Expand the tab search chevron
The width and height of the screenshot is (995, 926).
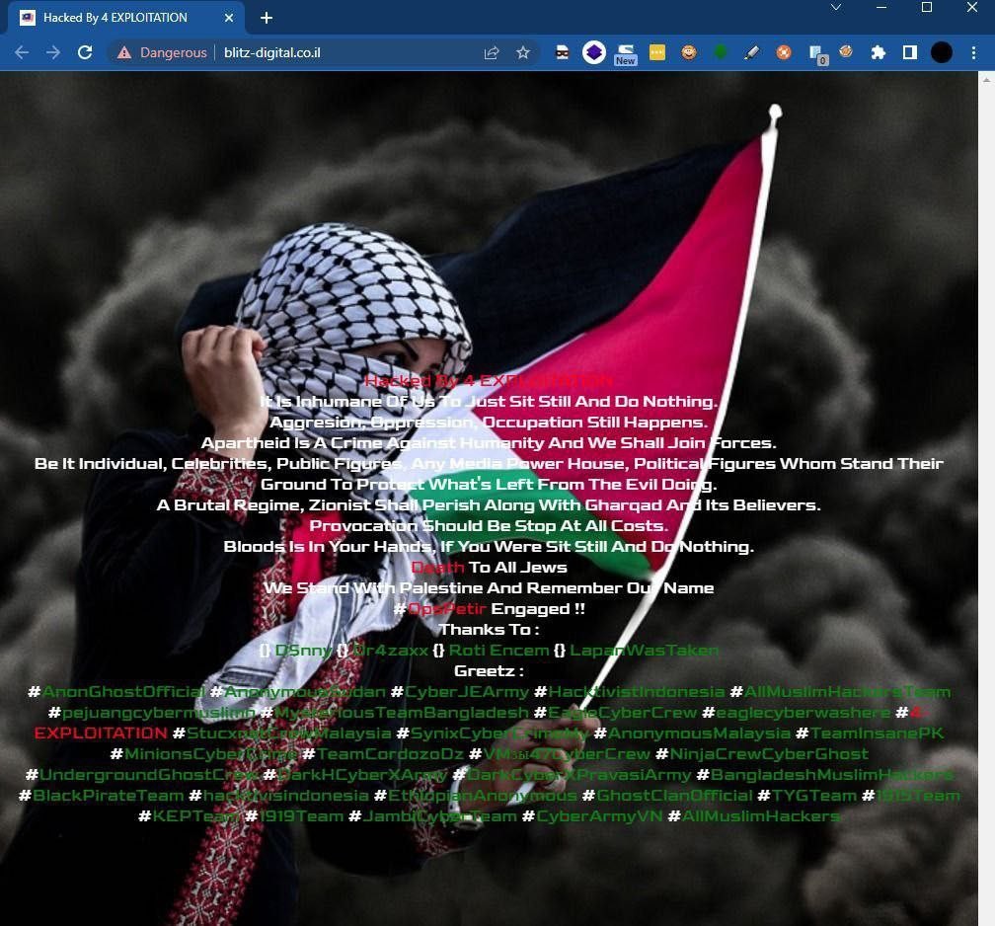[x=836, y=8]
